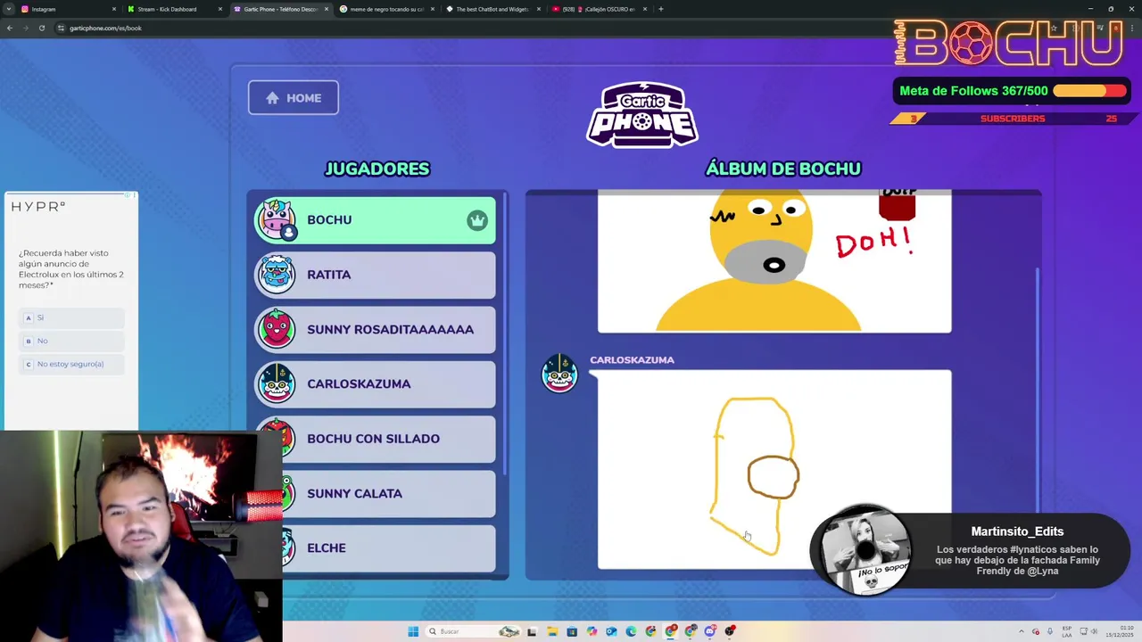Select player ELCHE in the list
Screen dimensions: 1142x642
click(375, 547)
